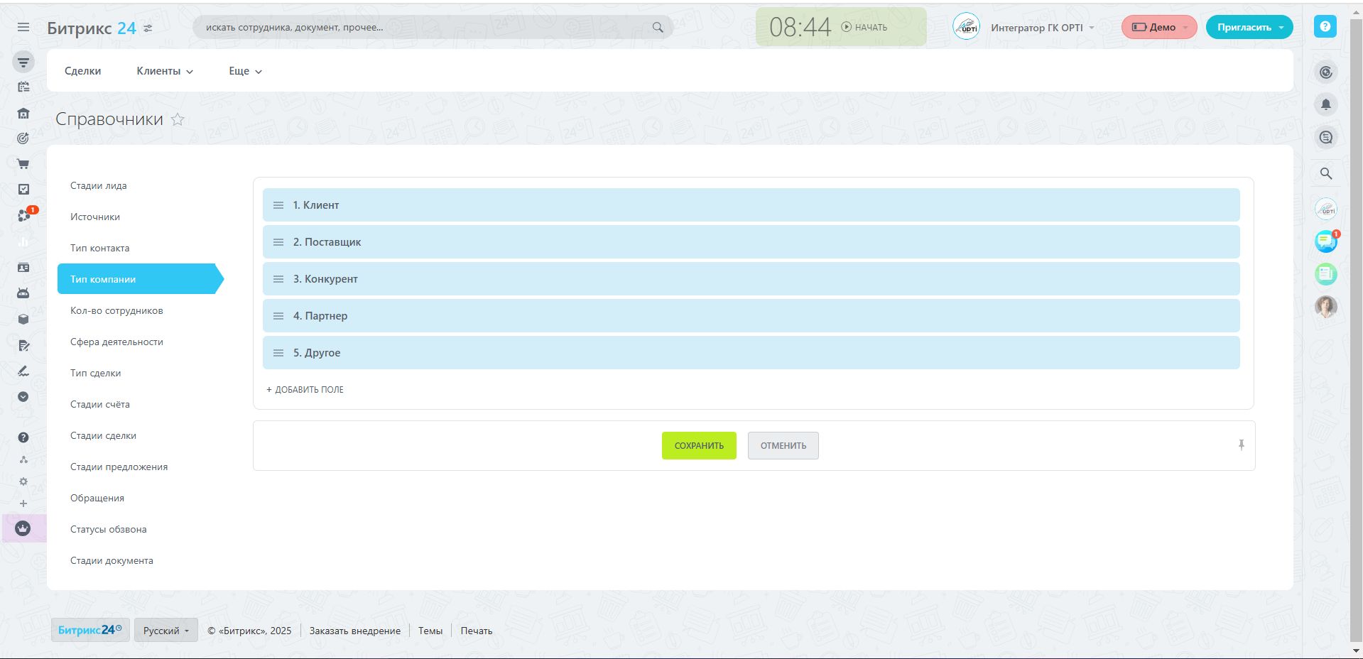
Task: Expand the Клиенты dropdown menu
Action: [x=165, y=71]
